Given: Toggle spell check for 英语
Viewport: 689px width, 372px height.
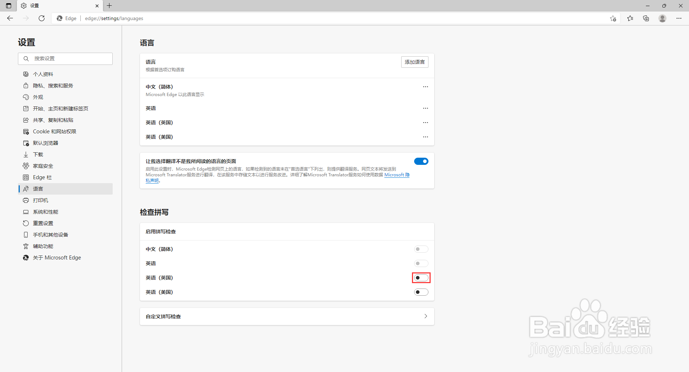Looking at the screenshot, I should pyautogui.click(x=421, y=263).
